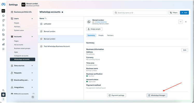Open the bar chart insights icon

(x=3, y=44)
